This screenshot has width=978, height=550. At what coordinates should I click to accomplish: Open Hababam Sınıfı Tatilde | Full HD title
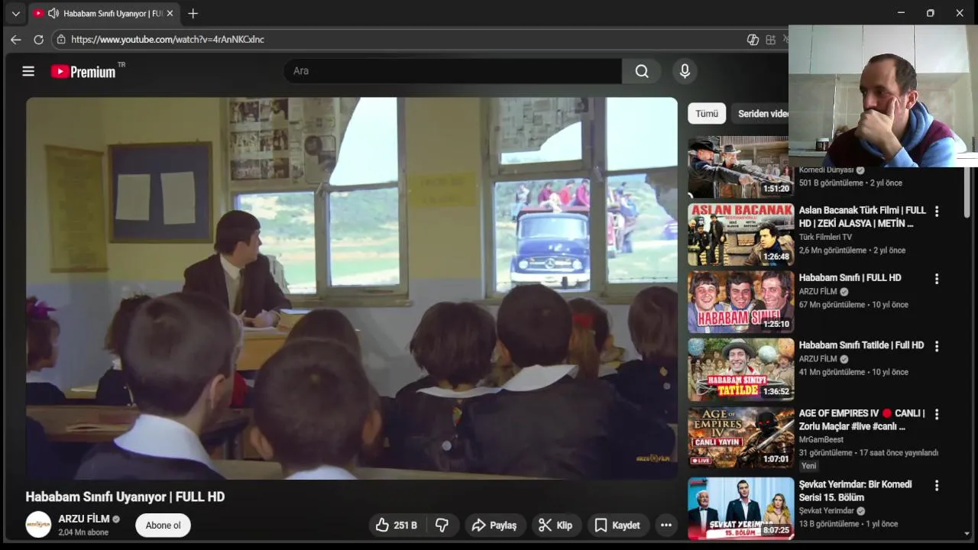click(861, 345)
